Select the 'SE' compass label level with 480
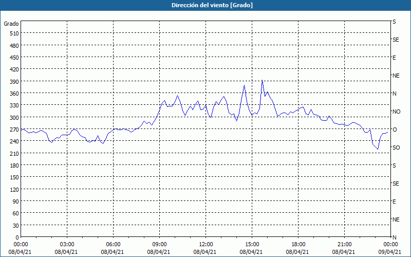The width and height of the screenshot is (411, 257). (x=396, y=40)
